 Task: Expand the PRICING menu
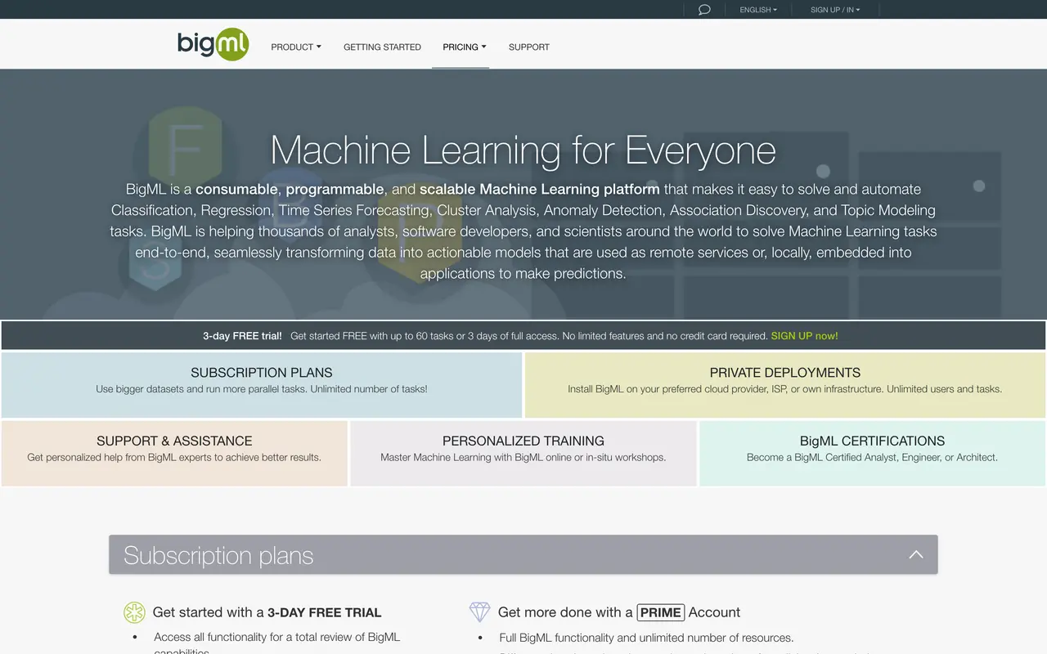click(465, 47)
